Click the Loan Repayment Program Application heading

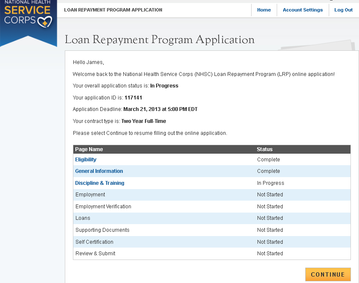159,40
